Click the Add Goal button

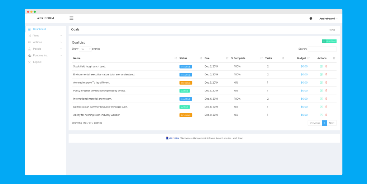[x=329, y=41]
